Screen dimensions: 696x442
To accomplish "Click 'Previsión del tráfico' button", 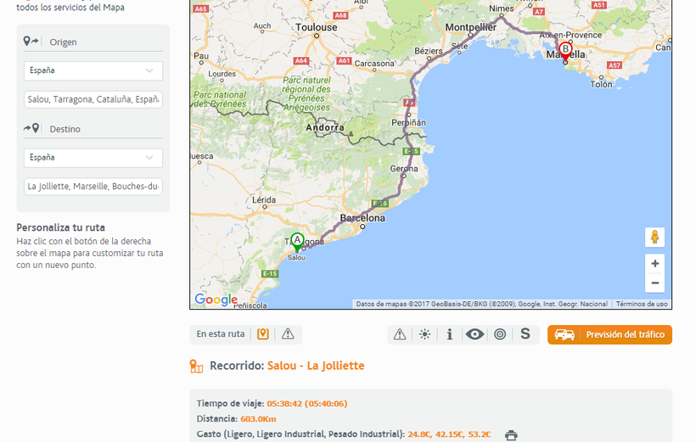I will 609,334.
